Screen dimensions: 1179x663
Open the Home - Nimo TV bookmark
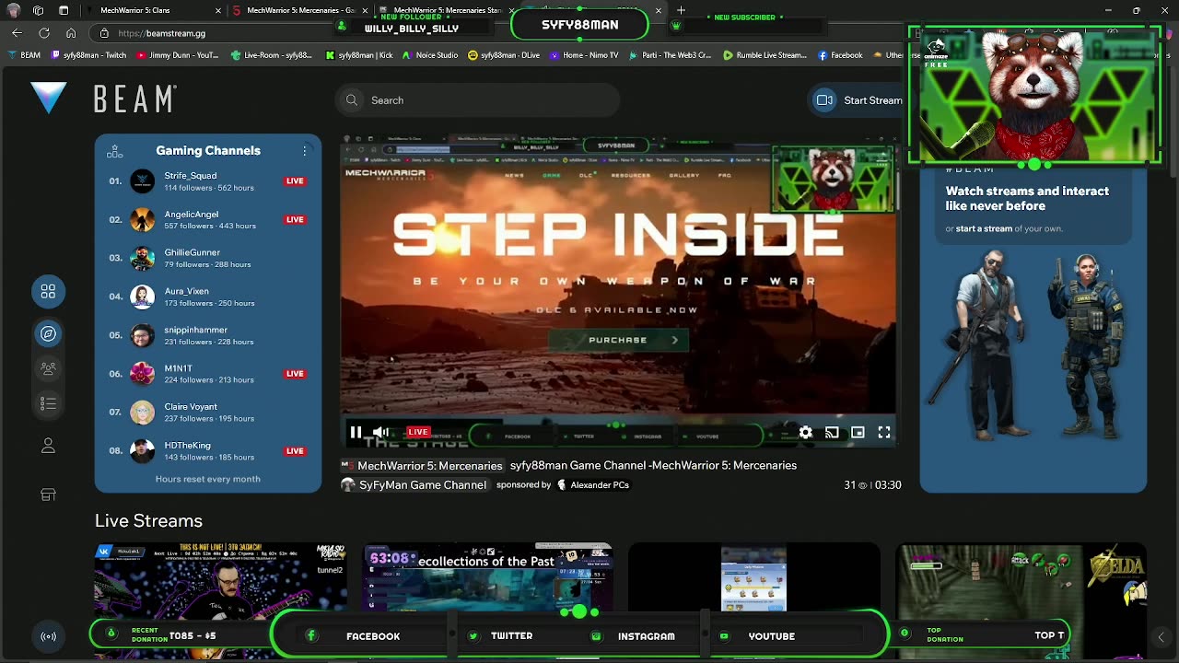click(x=584, y=55)
